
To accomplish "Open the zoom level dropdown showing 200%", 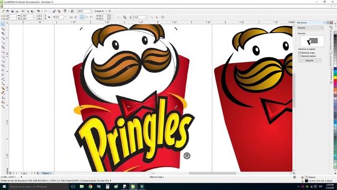I will (90, 11).
